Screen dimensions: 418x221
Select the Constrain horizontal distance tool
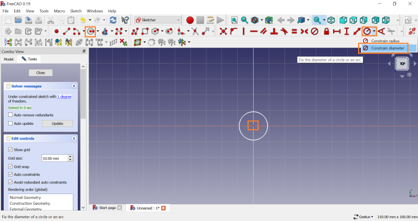coord(336,31)
